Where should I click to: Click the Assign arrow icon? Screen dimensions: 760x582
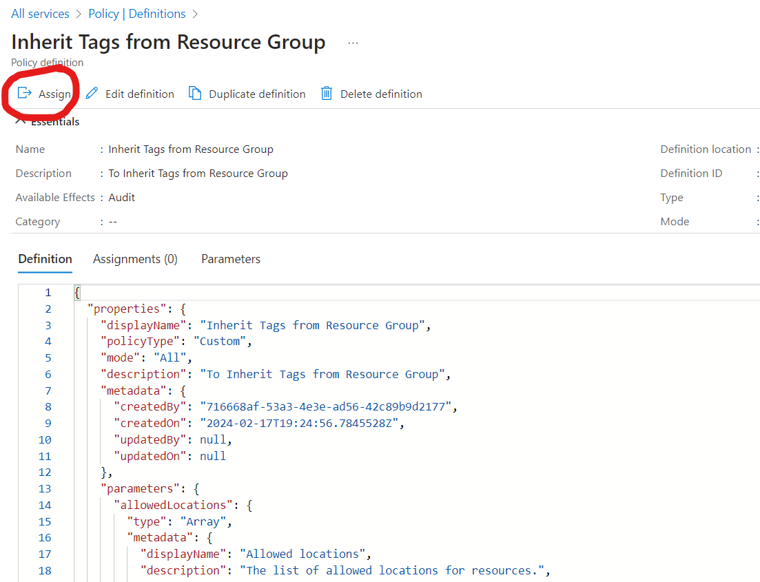tap(25, 94)
